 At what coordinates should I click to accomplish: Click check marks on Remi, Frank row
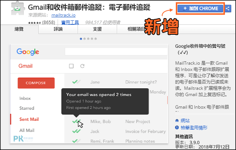(x=76, y=141)
